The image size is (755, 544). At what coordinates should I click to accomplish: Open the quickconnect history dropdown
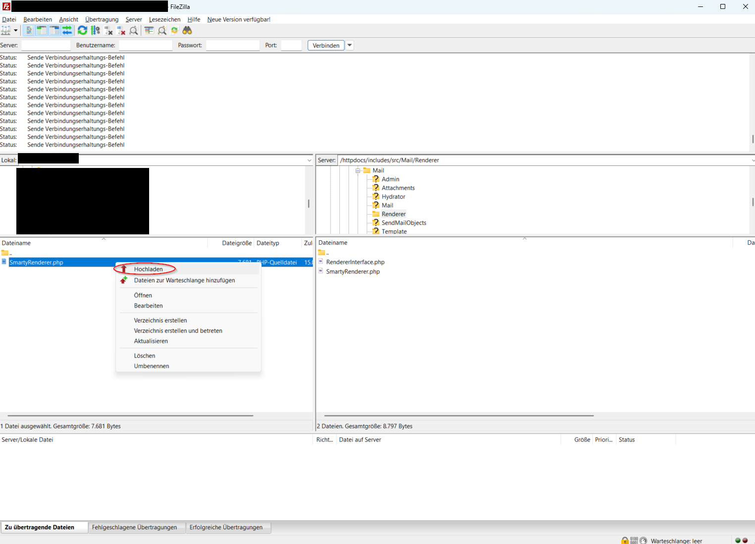point(350,45)
